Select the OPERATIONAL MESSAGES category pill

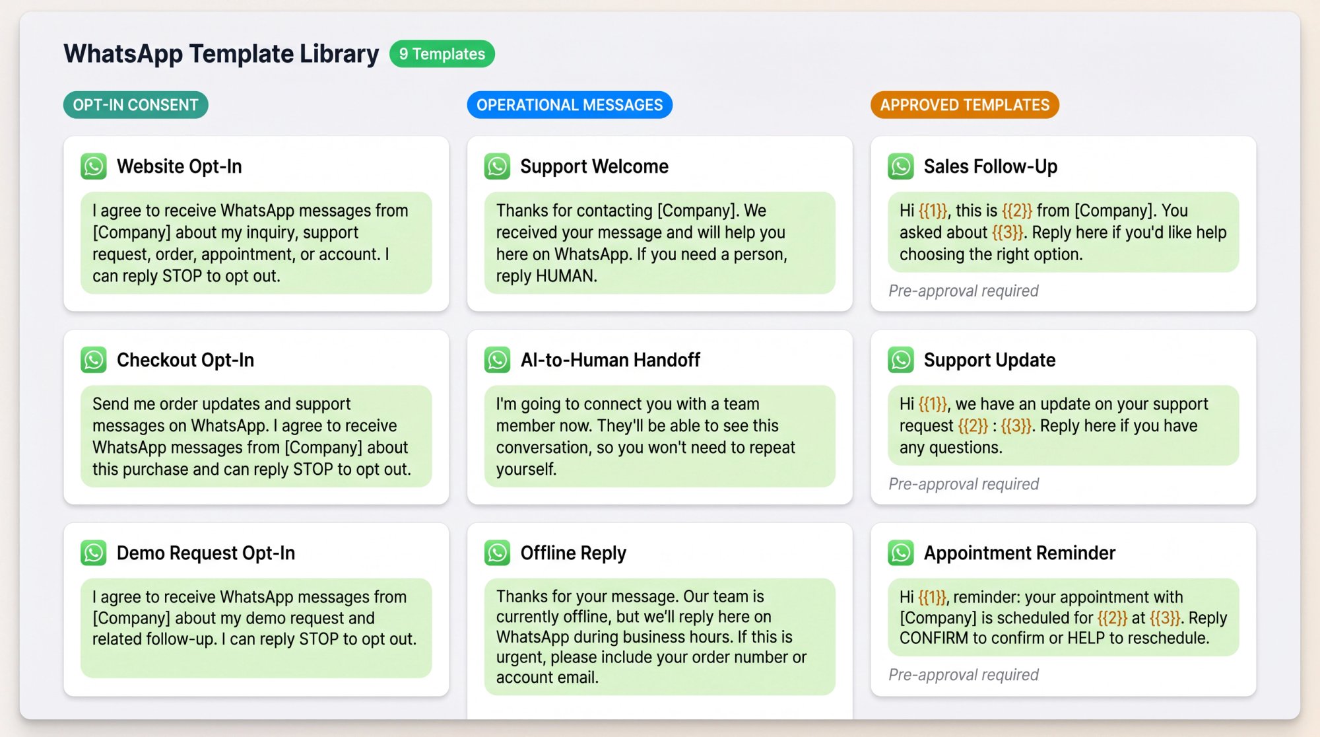tap(570, 105)
